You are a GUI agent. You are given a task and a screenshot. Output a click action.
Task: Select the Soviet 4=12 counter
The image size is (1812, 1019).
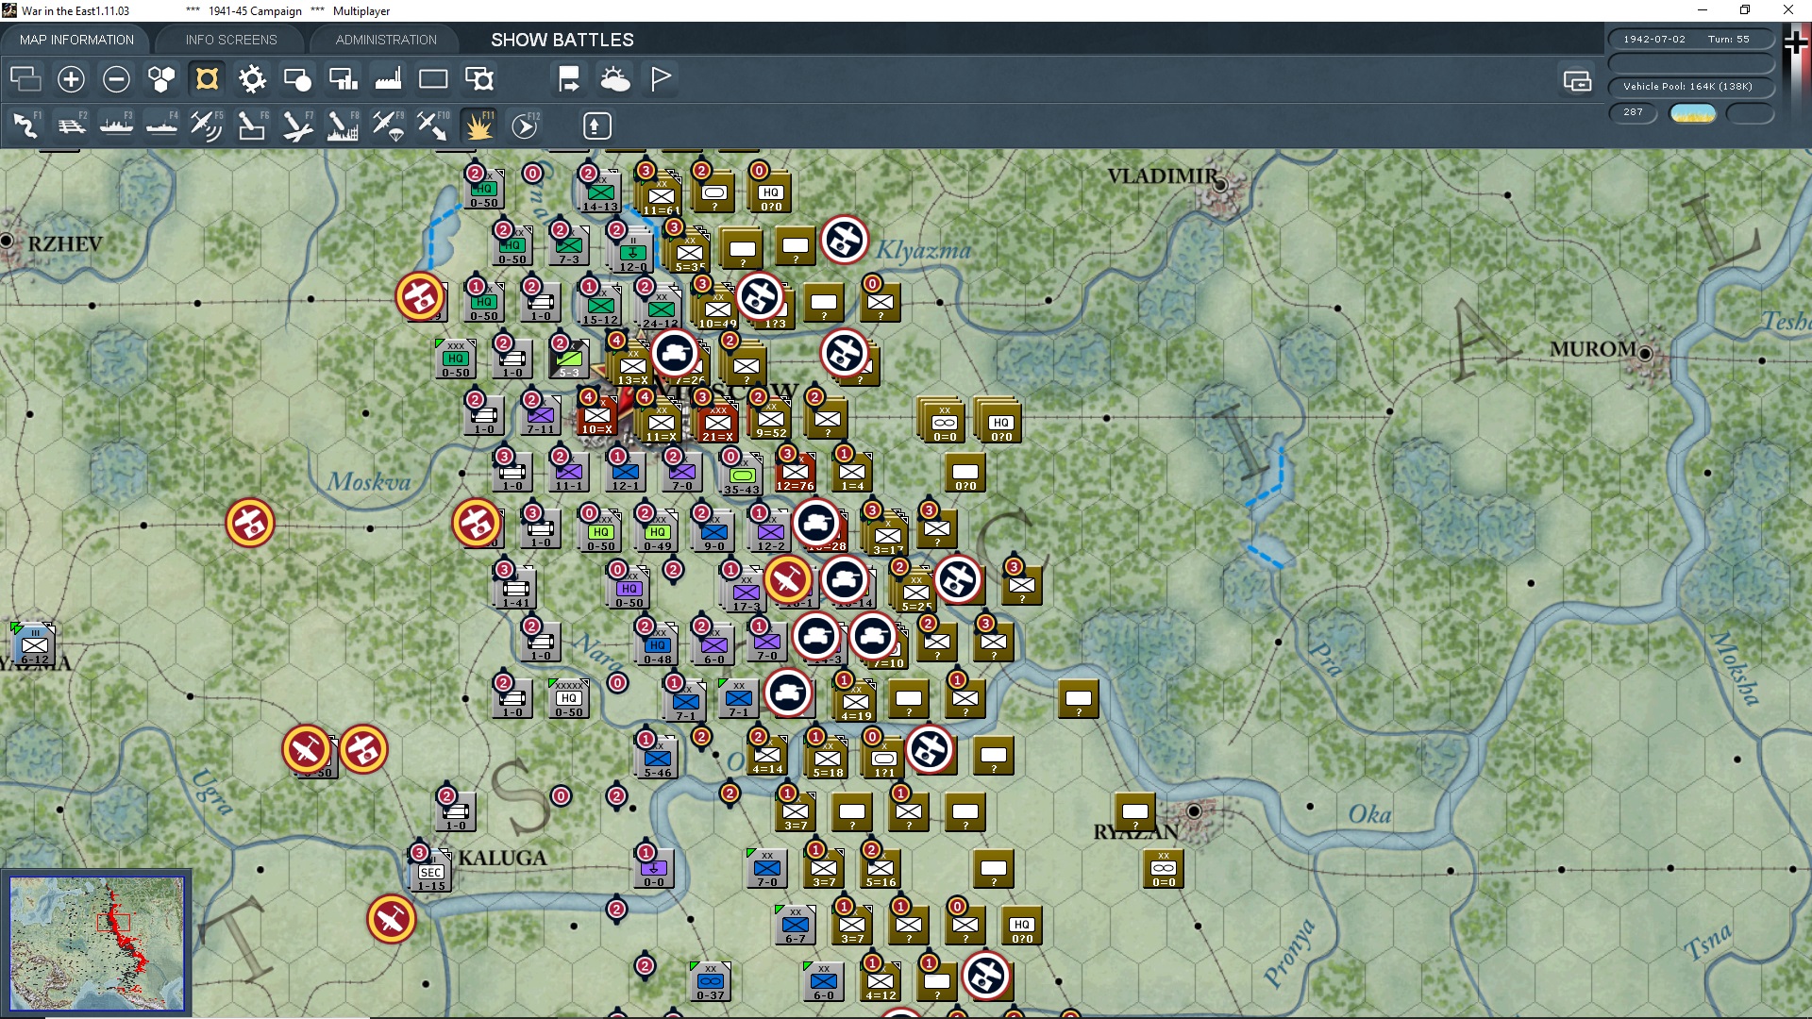click(881, 981)
